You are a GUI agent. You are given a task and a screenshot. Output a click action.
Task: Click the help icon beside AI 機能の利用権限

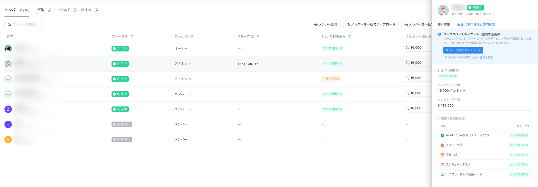click(x=463, y=119)
